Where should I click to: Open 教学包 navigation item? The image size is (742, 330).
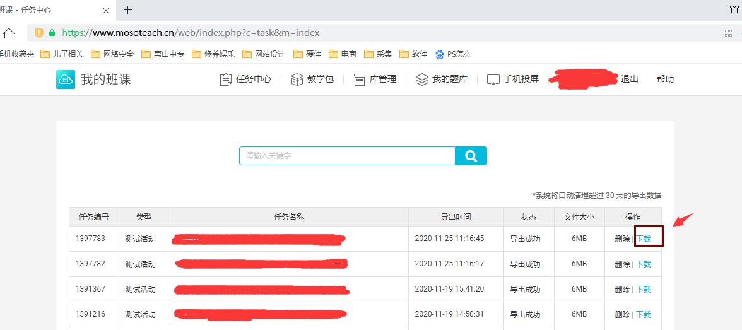click(312, 79)
